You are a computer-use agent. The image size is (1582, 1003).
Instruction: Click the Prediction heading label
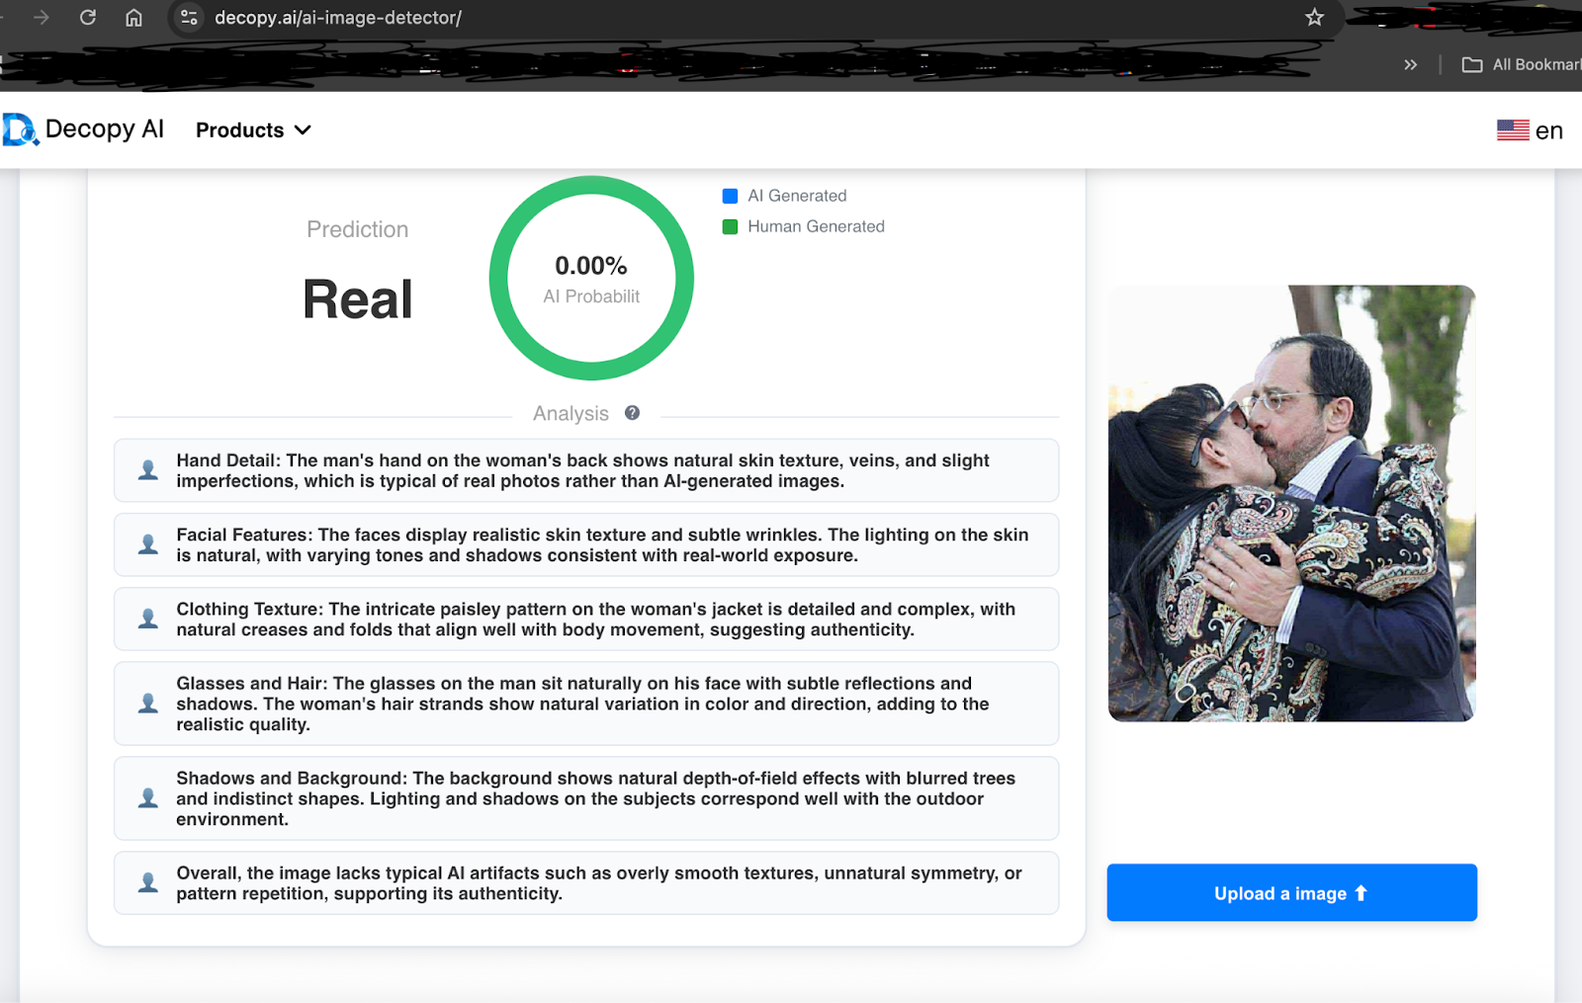click(357, 229)
